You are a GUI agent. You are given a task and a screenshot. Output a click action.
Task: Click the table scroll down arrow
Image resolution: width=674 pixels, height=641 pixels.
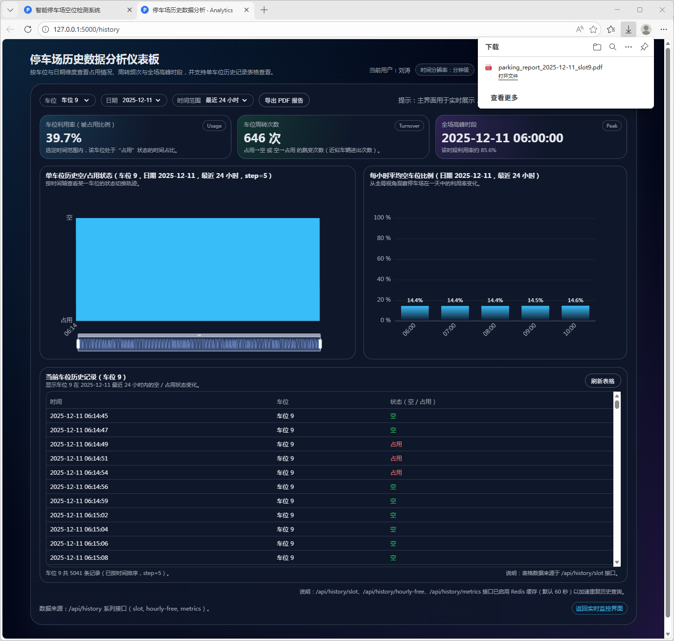pyautogui.click(x=617, y=562)
